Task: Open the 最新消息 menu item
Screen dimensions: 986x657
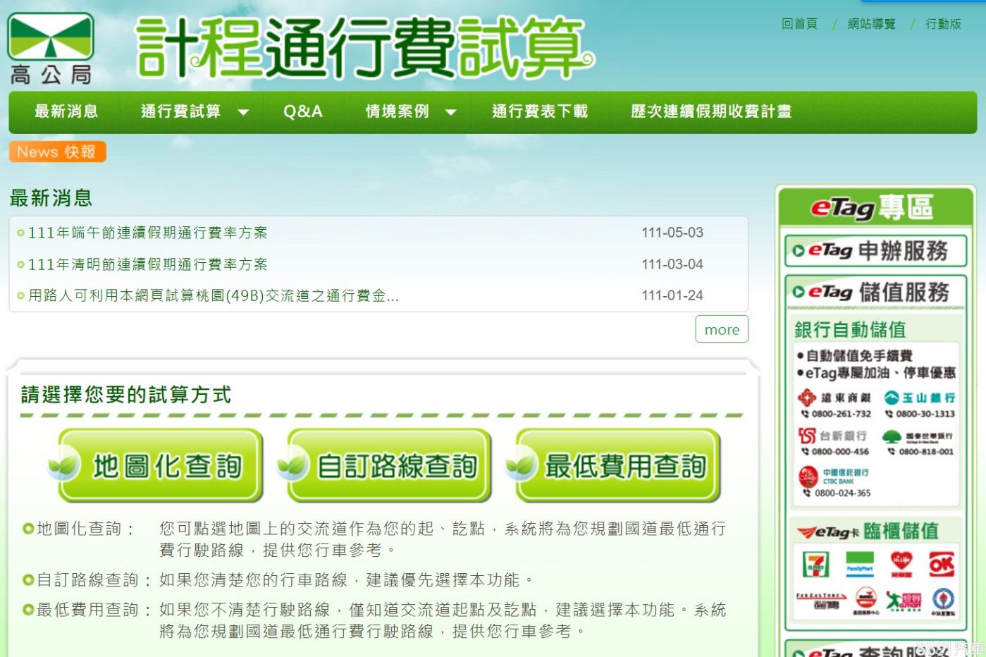Action: (x=66, y=111)
